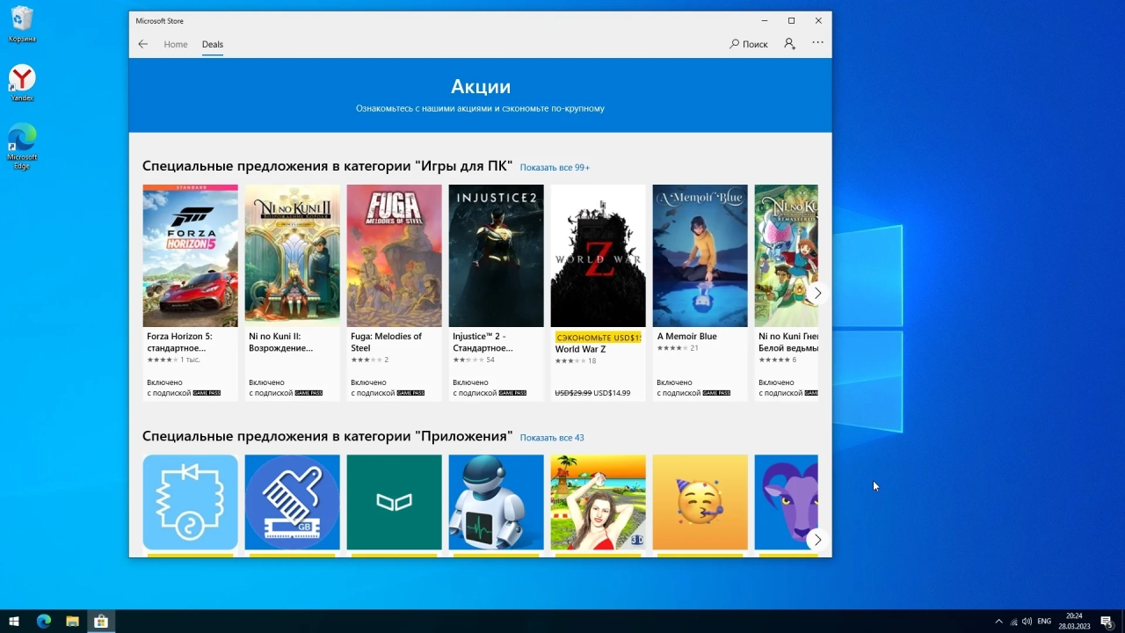This screenshot has height=633, width=1125.
Task: Open the user account icon
Action: click(x=789, y=44)
